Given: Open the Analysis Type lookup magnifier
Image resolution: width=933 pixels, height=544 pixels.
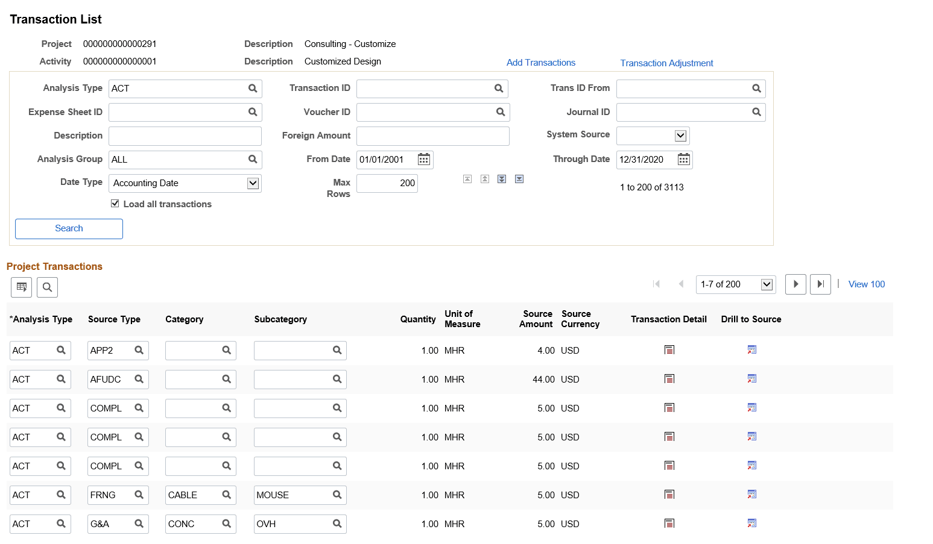Looking at the screenshot, I should click(x=253, y=88).
